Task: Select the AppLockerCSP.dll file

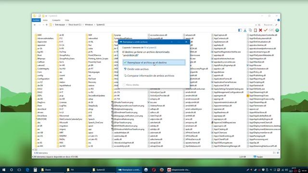Action: [220, 86]
